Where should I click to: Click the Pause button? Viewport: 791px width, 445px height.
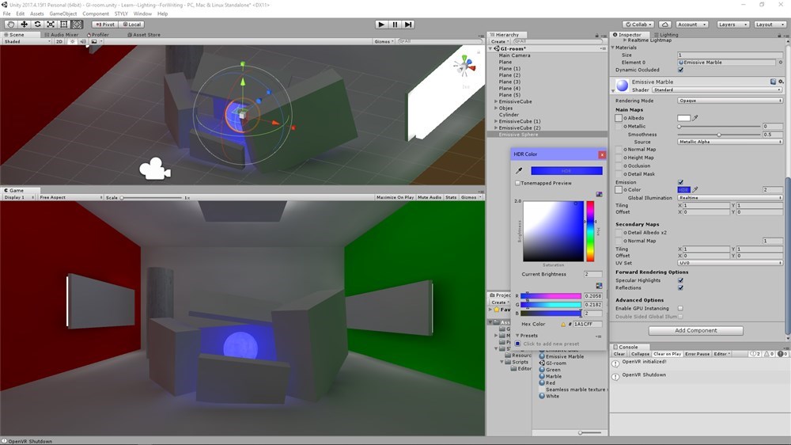click(395, 25)
